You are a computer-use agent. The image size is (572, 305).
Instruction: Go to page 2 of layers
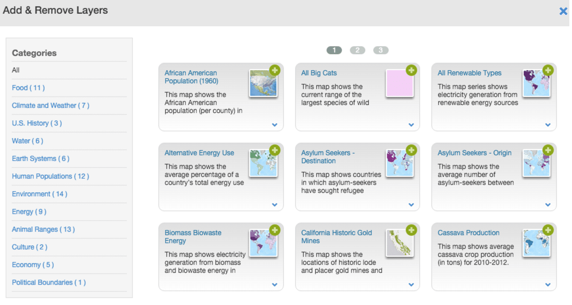coord(357,50)
